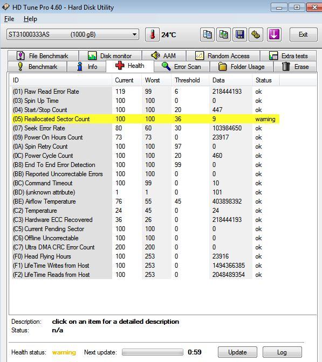The width and height of the screenshot is (322, 362).
Task: Click the yellow Health status warning text
Action: (x=64, y=352)
